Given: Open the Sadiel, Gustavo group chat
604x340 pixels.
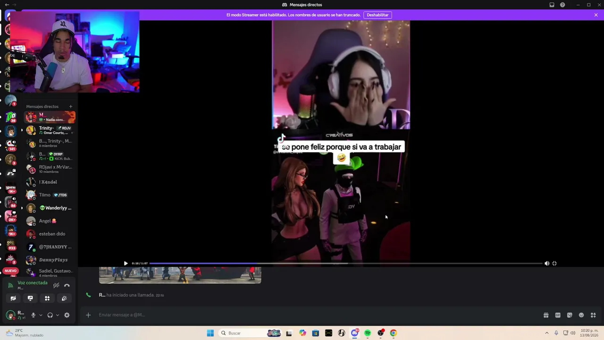Looking at the screenshot, I should tap(50, 272).
